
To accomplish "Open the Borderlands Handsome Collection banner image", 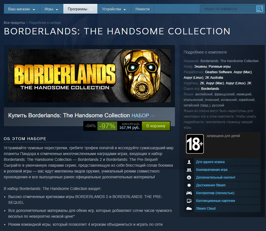I will point(89,76).
